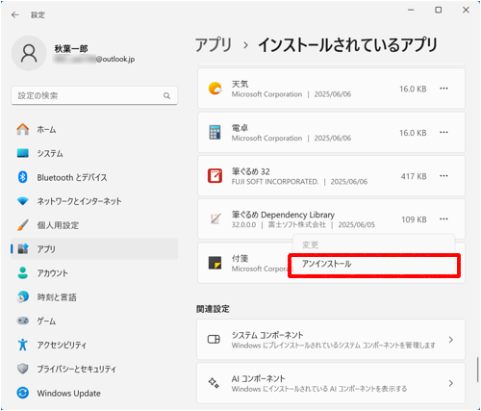Click the vertical scrollbar thumb

477,369
